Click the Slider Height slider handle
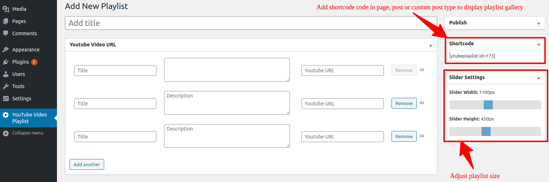Screen dimensions: 549x182 (x=486, y=131)
